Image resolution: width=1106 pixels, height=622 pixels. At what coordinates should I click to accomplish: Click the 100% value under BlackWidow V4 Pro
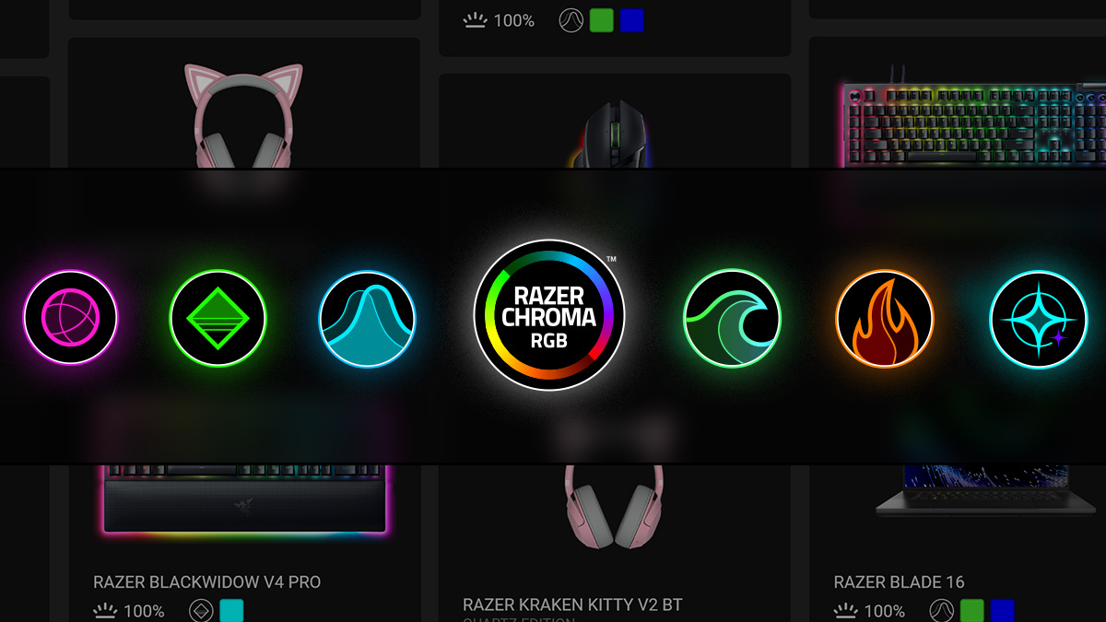click(x=144, y=611)
